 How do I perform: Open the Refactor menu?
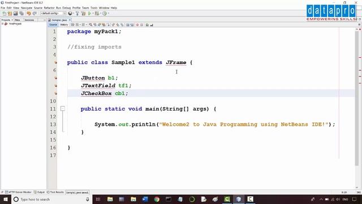pos(49,8)
